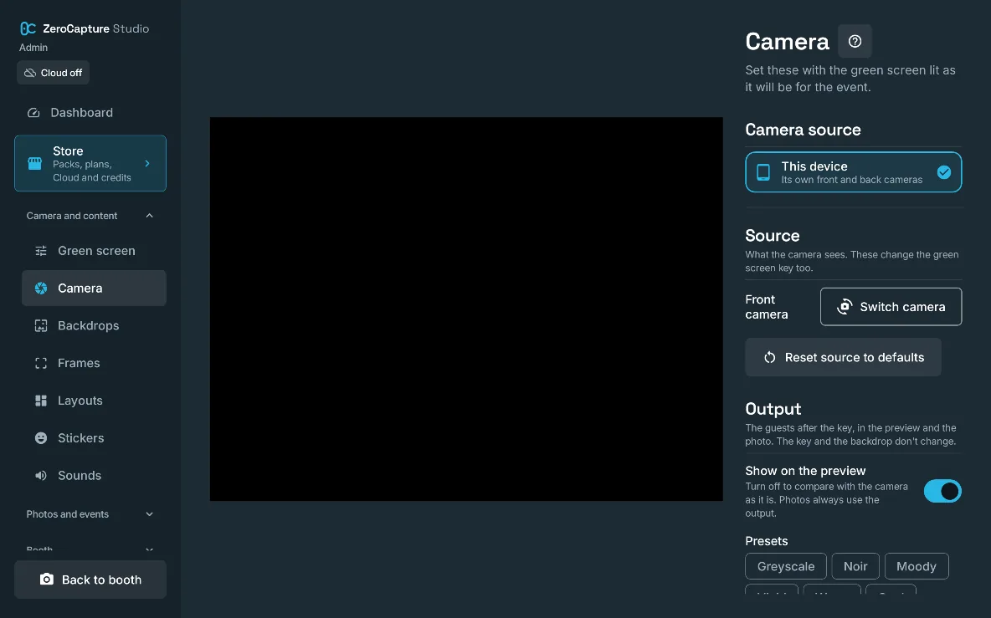Click the Camera aperture icon in the sidebar
The height and width of the screenshot is (618, 991).
(x=41, y=288)
